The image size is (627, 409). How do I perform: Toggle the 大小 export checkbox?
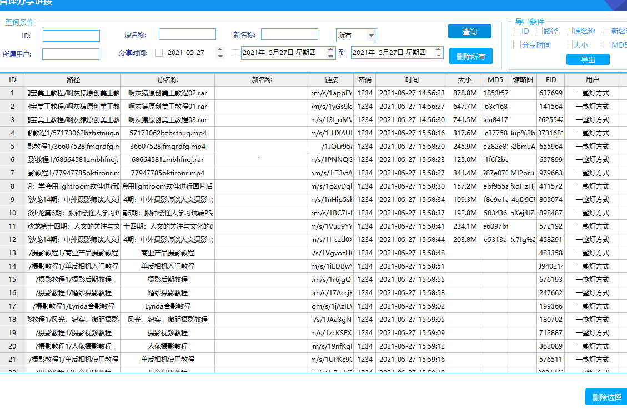point(569,45)
